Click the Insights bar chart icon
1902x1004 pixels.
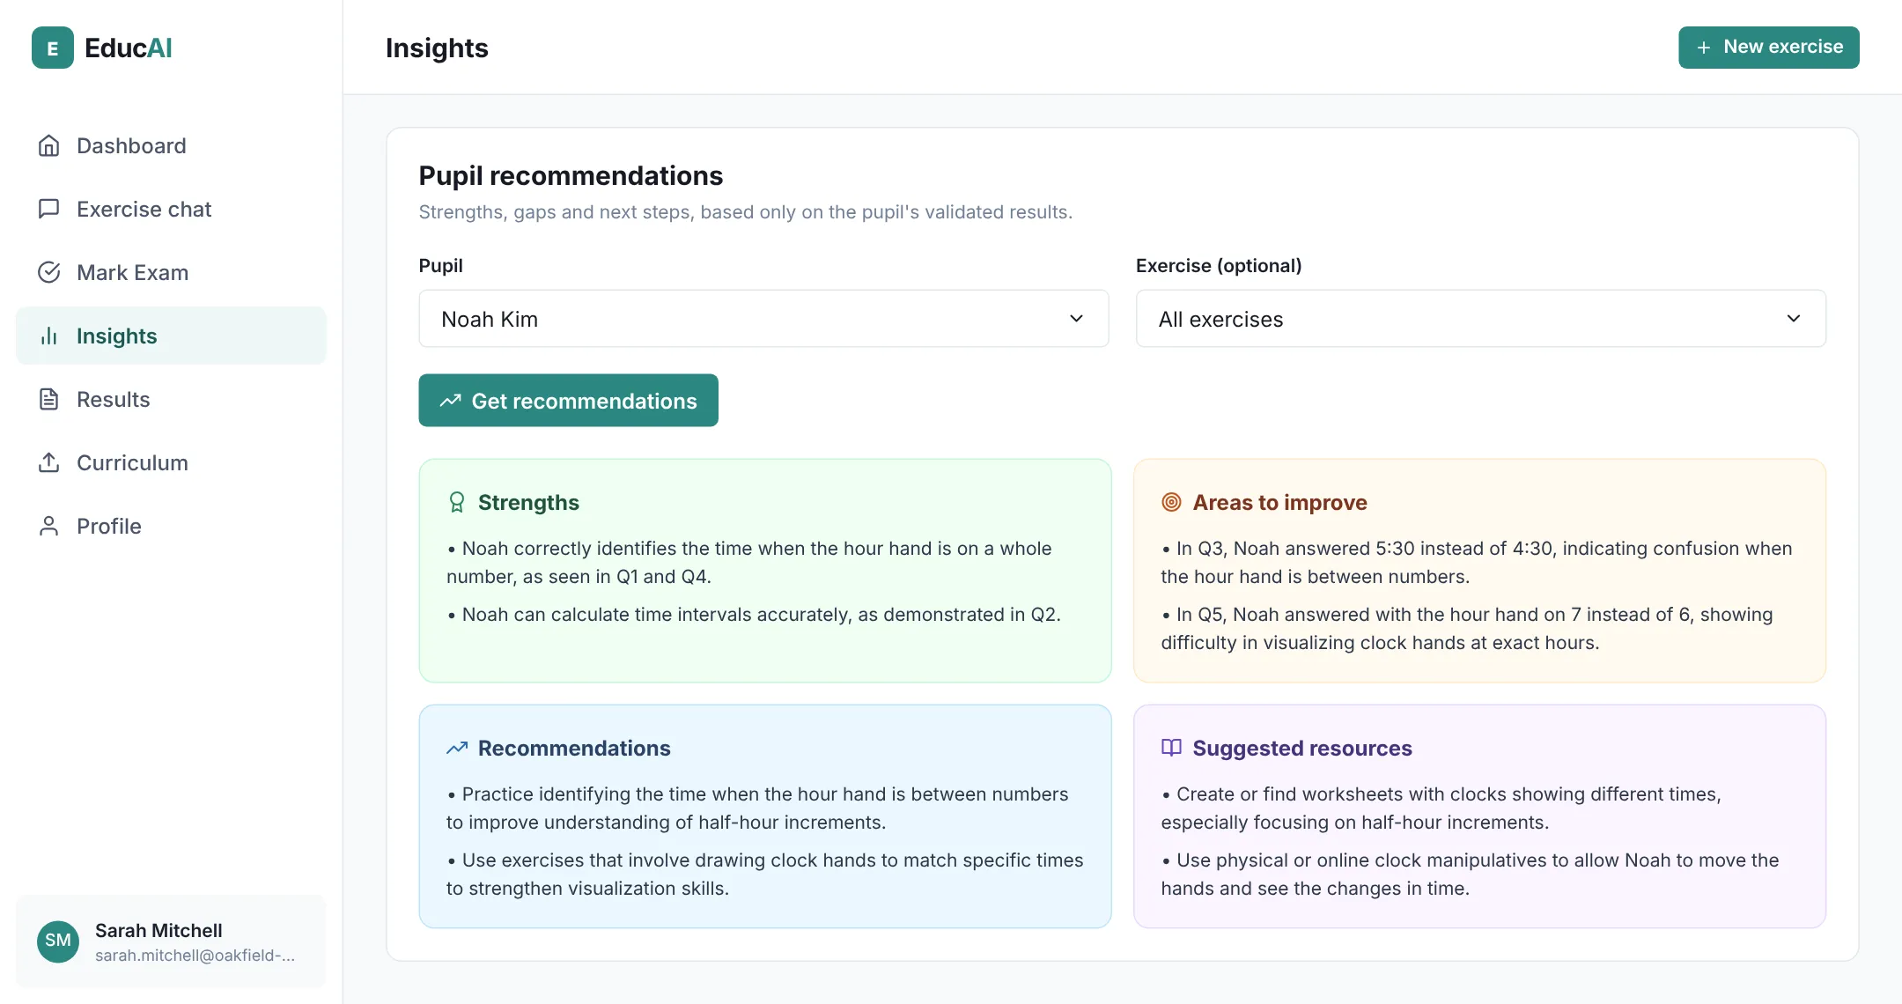pyautogui.click(x=49, y=336)
